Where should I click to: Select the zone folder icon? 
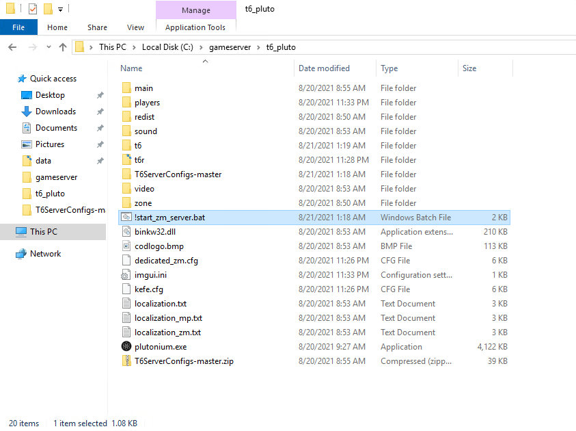(126, 203)
